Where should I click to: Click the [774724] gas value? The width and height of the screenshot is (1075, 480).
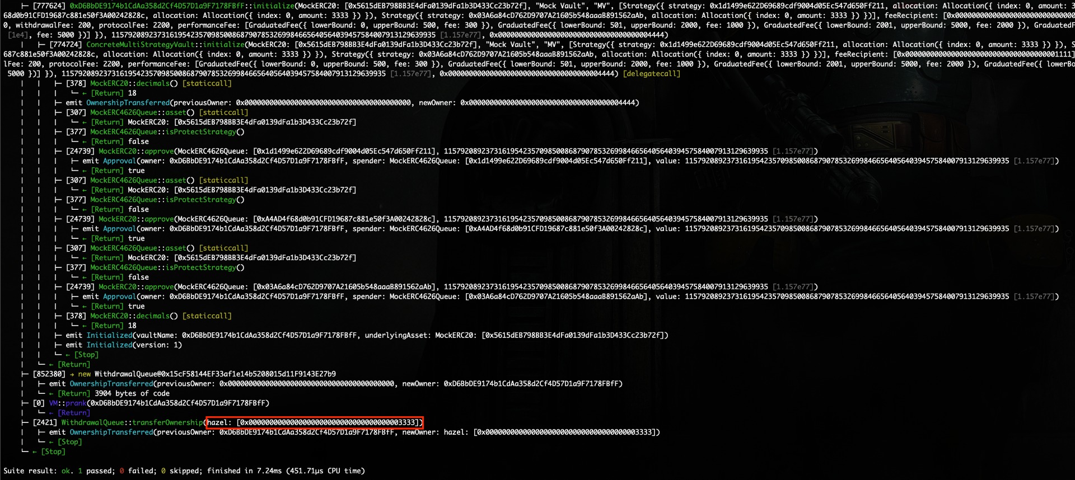coord(66,45)
